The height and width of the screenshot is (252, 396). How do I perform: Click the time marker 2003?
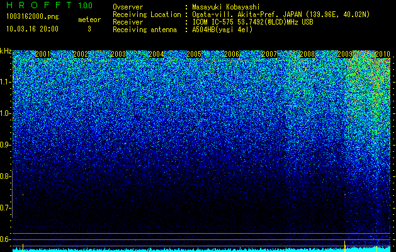(118, 54)
